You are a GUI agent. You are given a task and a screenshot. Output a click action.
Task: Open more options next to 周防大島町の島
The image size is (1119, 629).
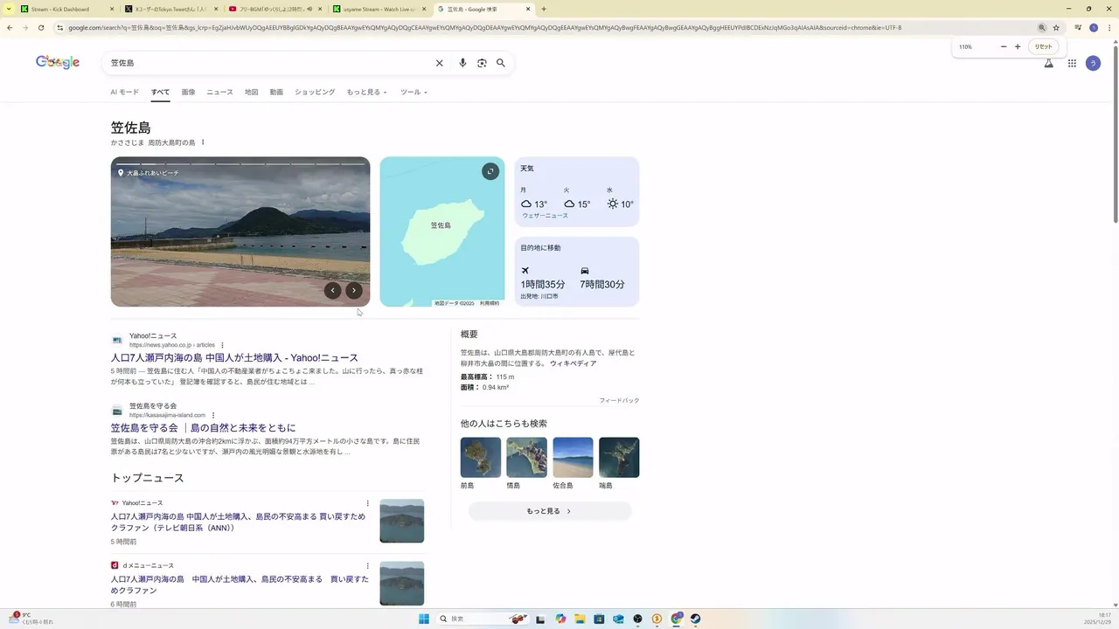tap(203, 142)
